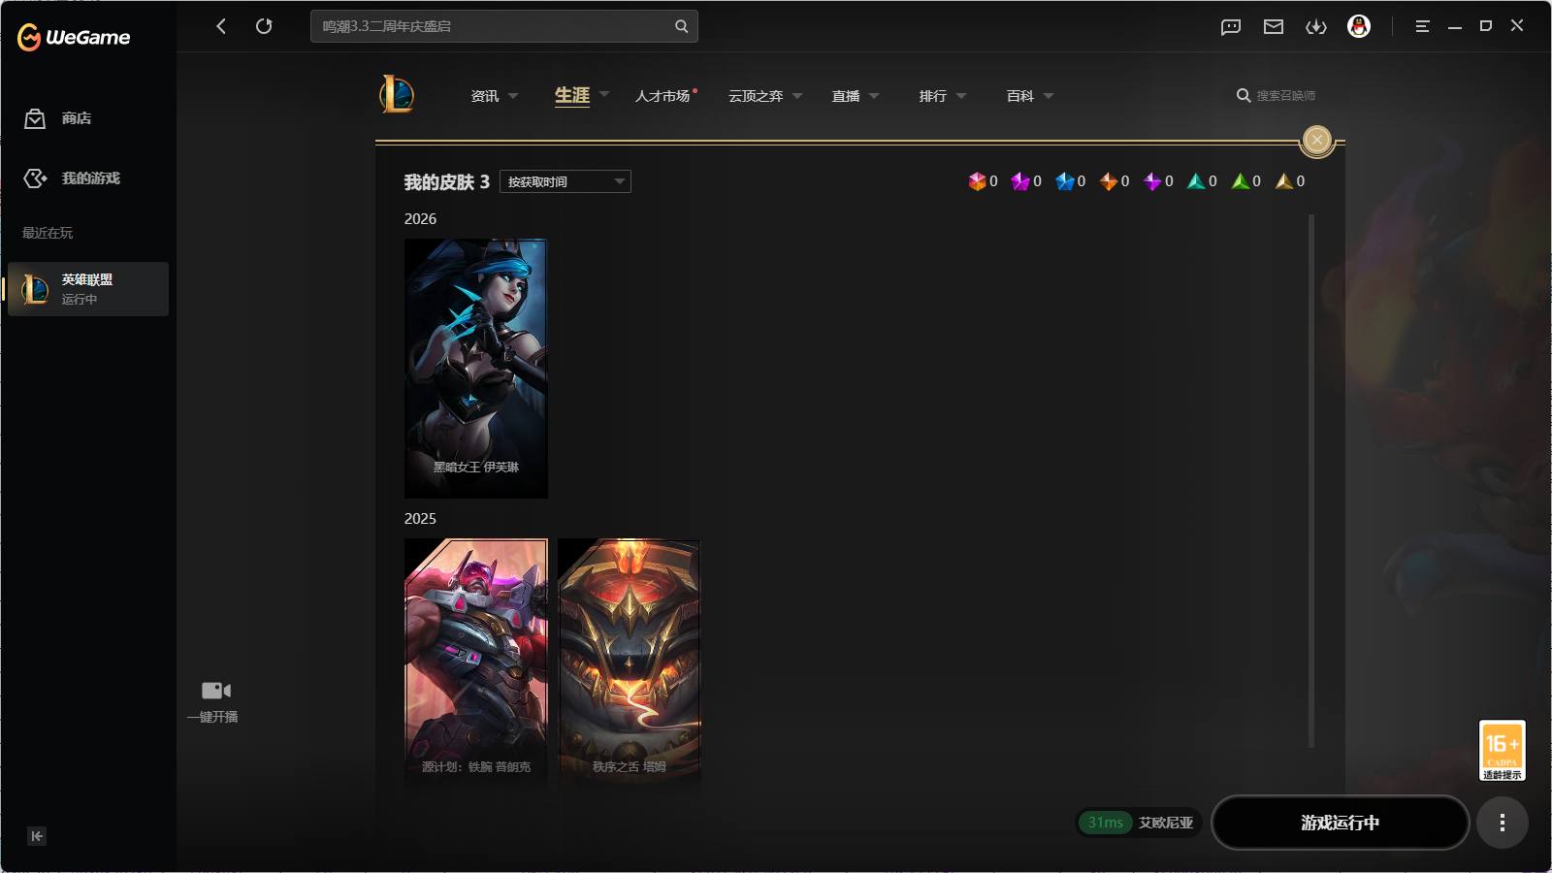The width and height of the screenshot is (1552, 873).
Task: Click the 游戏运行中 button
Action: [x=1341, y=823]
